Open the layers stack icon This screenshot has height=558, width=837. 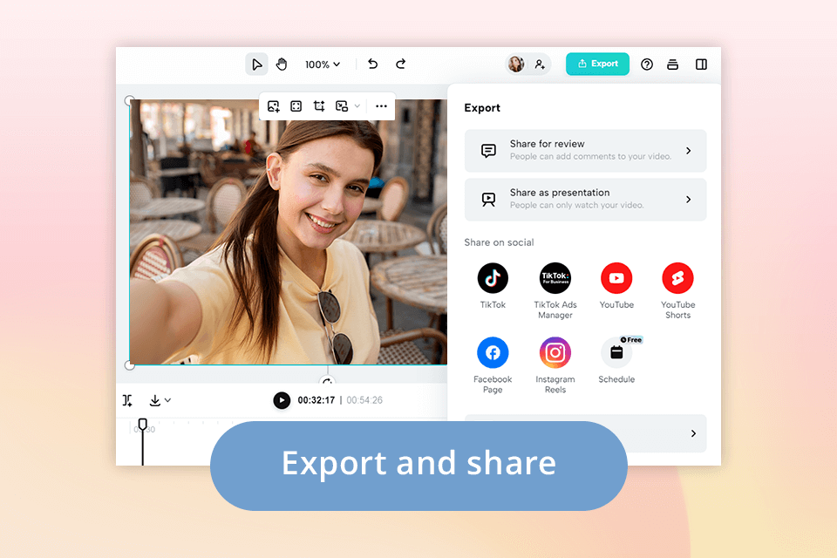pos(672,65)
